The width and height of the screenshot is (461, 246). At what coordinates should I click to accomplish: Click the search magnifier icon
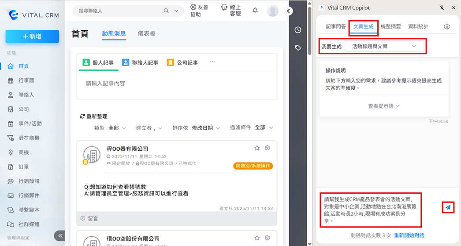pyautogui.click(x=166, y=11)
